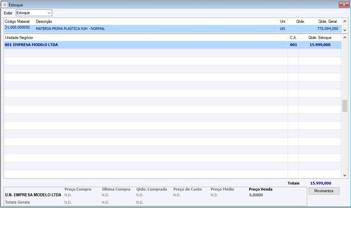Click the materials list scroll down arrow

pyautogui.click(x=345, y=30)
